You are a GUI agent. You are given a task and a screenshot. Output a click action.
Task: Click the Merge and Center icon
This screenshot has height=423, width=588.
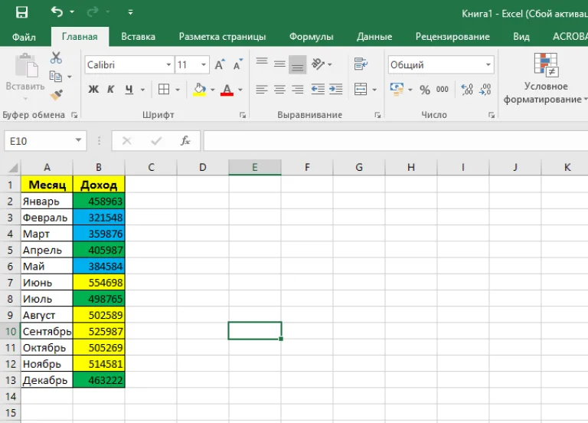point(361,90)
